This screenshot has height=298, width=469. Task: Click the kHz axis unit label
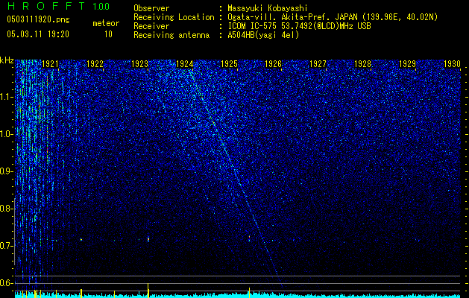7,60
